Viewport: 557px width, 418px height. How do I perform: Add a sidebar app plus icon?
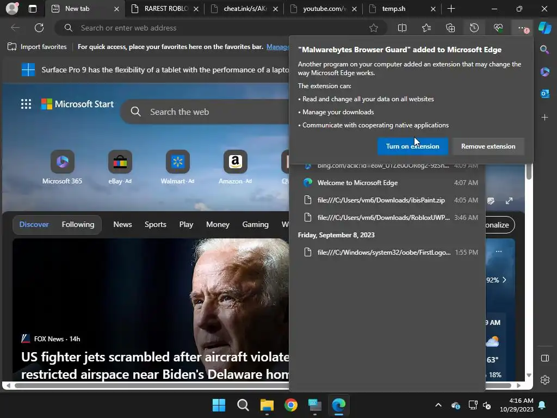pos(544,117)
